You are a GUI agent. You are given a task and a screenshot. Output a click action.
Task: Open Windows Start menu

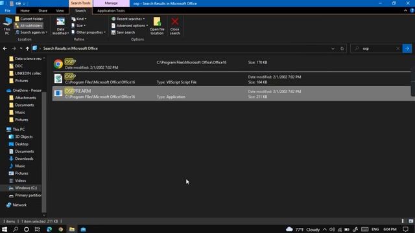[x=5, y=229]
